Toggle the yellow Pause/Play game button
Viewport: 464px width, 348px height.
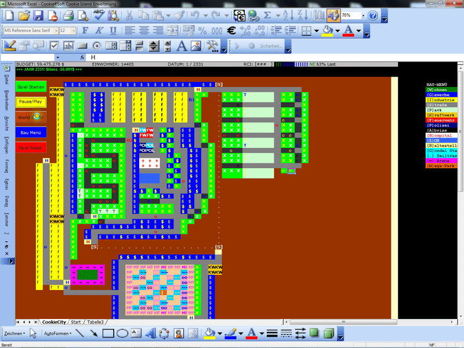(x=31, y=102)
